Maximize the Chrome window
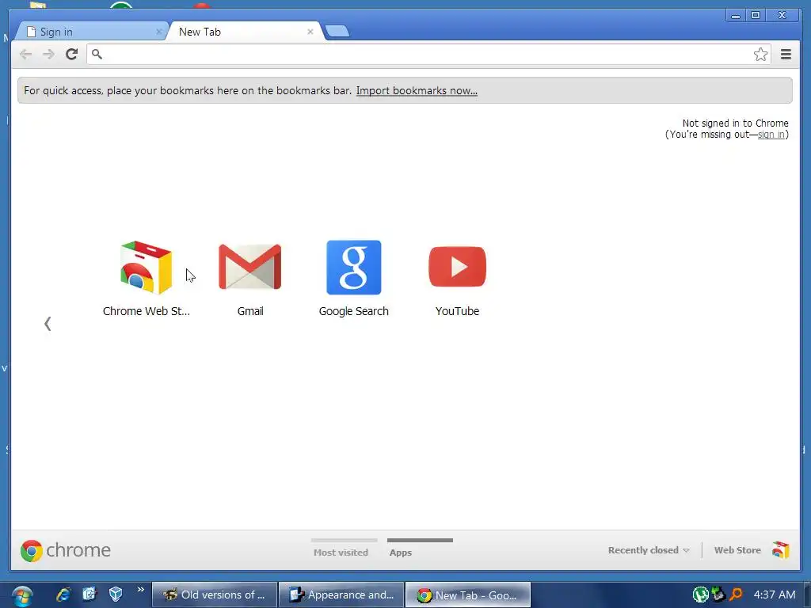Viewport: 811px width, 608px height. pos(755,16)
